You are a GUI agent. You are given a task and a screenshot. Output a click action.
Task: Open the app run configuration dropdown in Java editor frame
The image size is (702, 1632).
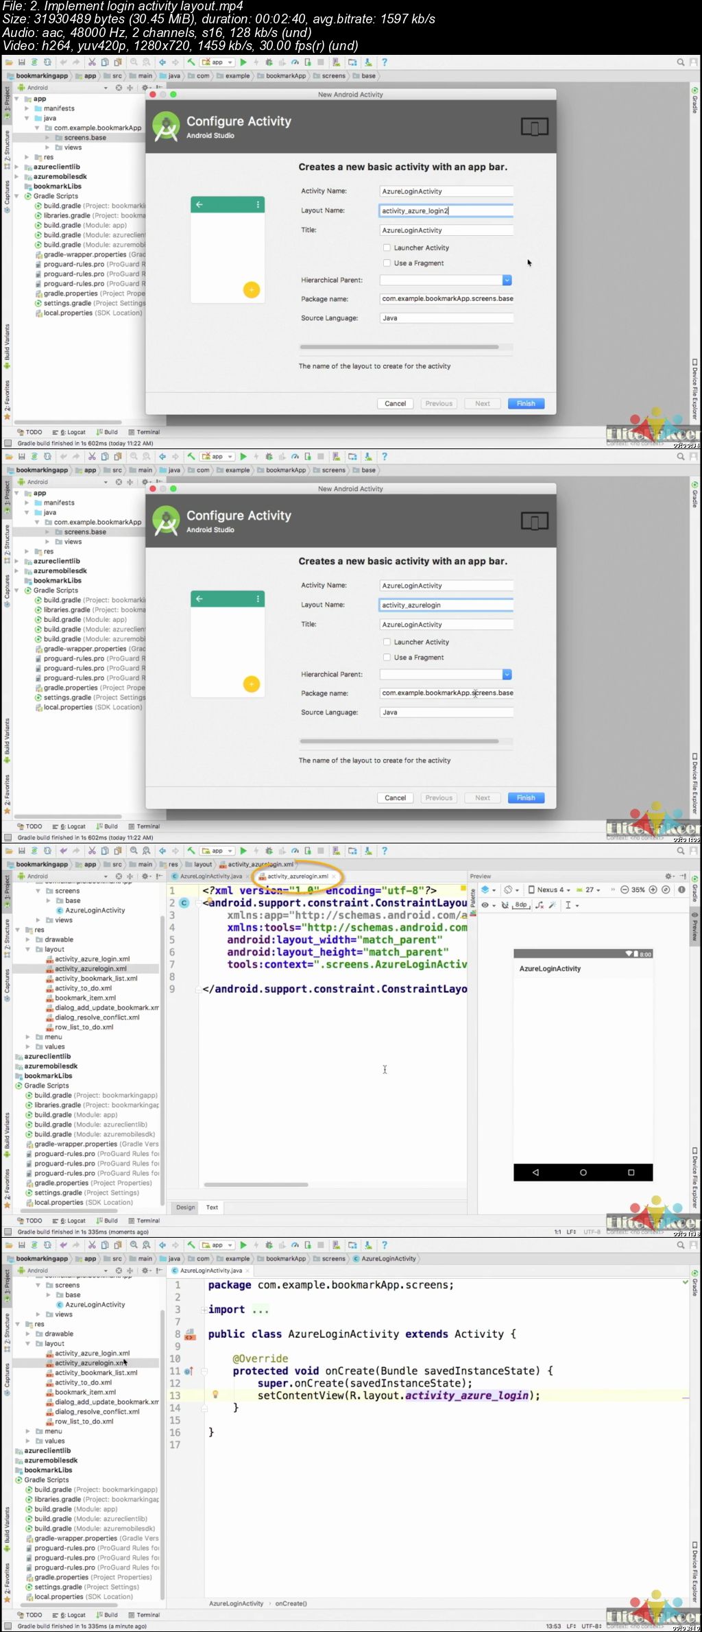[218, 1245]
